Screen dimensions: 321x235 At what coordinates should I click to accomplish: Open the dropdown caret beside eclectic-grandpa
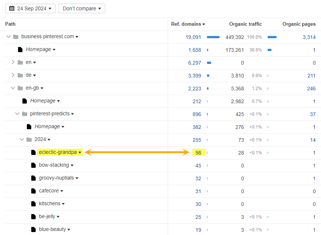(80, 152)
